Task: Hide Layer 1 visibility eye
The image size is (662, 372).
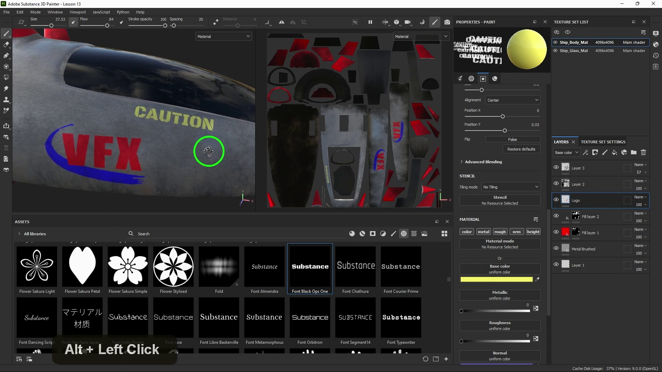Action: (x=556, y=264)
